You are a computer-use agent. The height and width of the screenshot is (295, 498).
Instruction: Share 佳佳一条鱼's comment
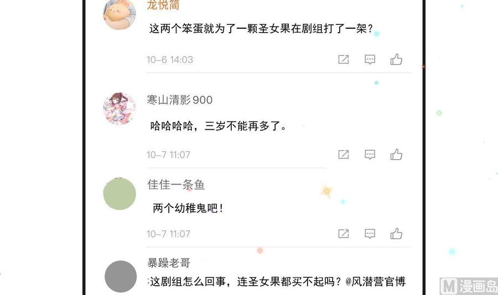coord(343,234)
